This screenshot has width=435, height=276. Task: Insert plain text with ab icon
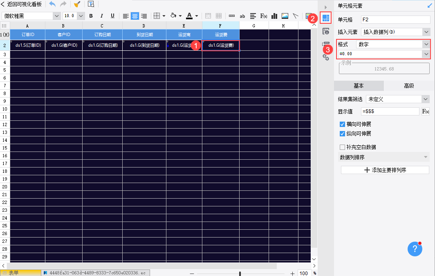[242, 16]
